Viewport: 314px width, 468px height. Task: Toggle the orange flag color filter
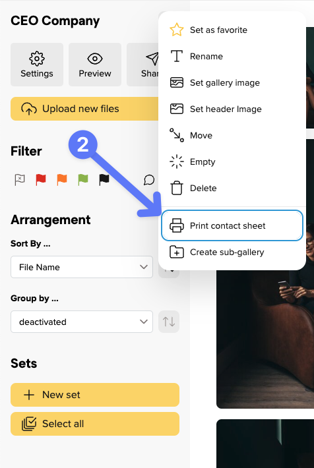(62, 180)
